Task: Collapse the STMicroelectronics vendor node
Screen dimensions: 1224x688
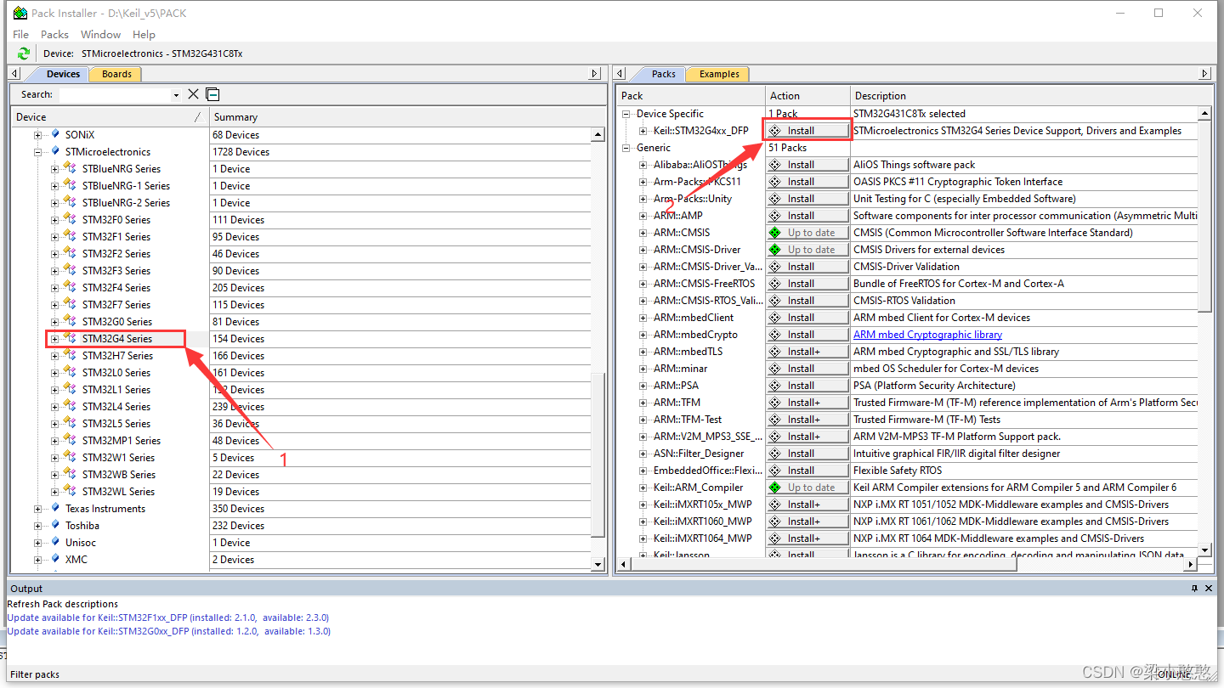Action: point(37,152)
